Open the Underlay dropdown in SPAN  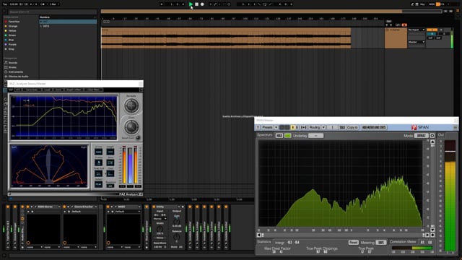(x=316, y=136)
